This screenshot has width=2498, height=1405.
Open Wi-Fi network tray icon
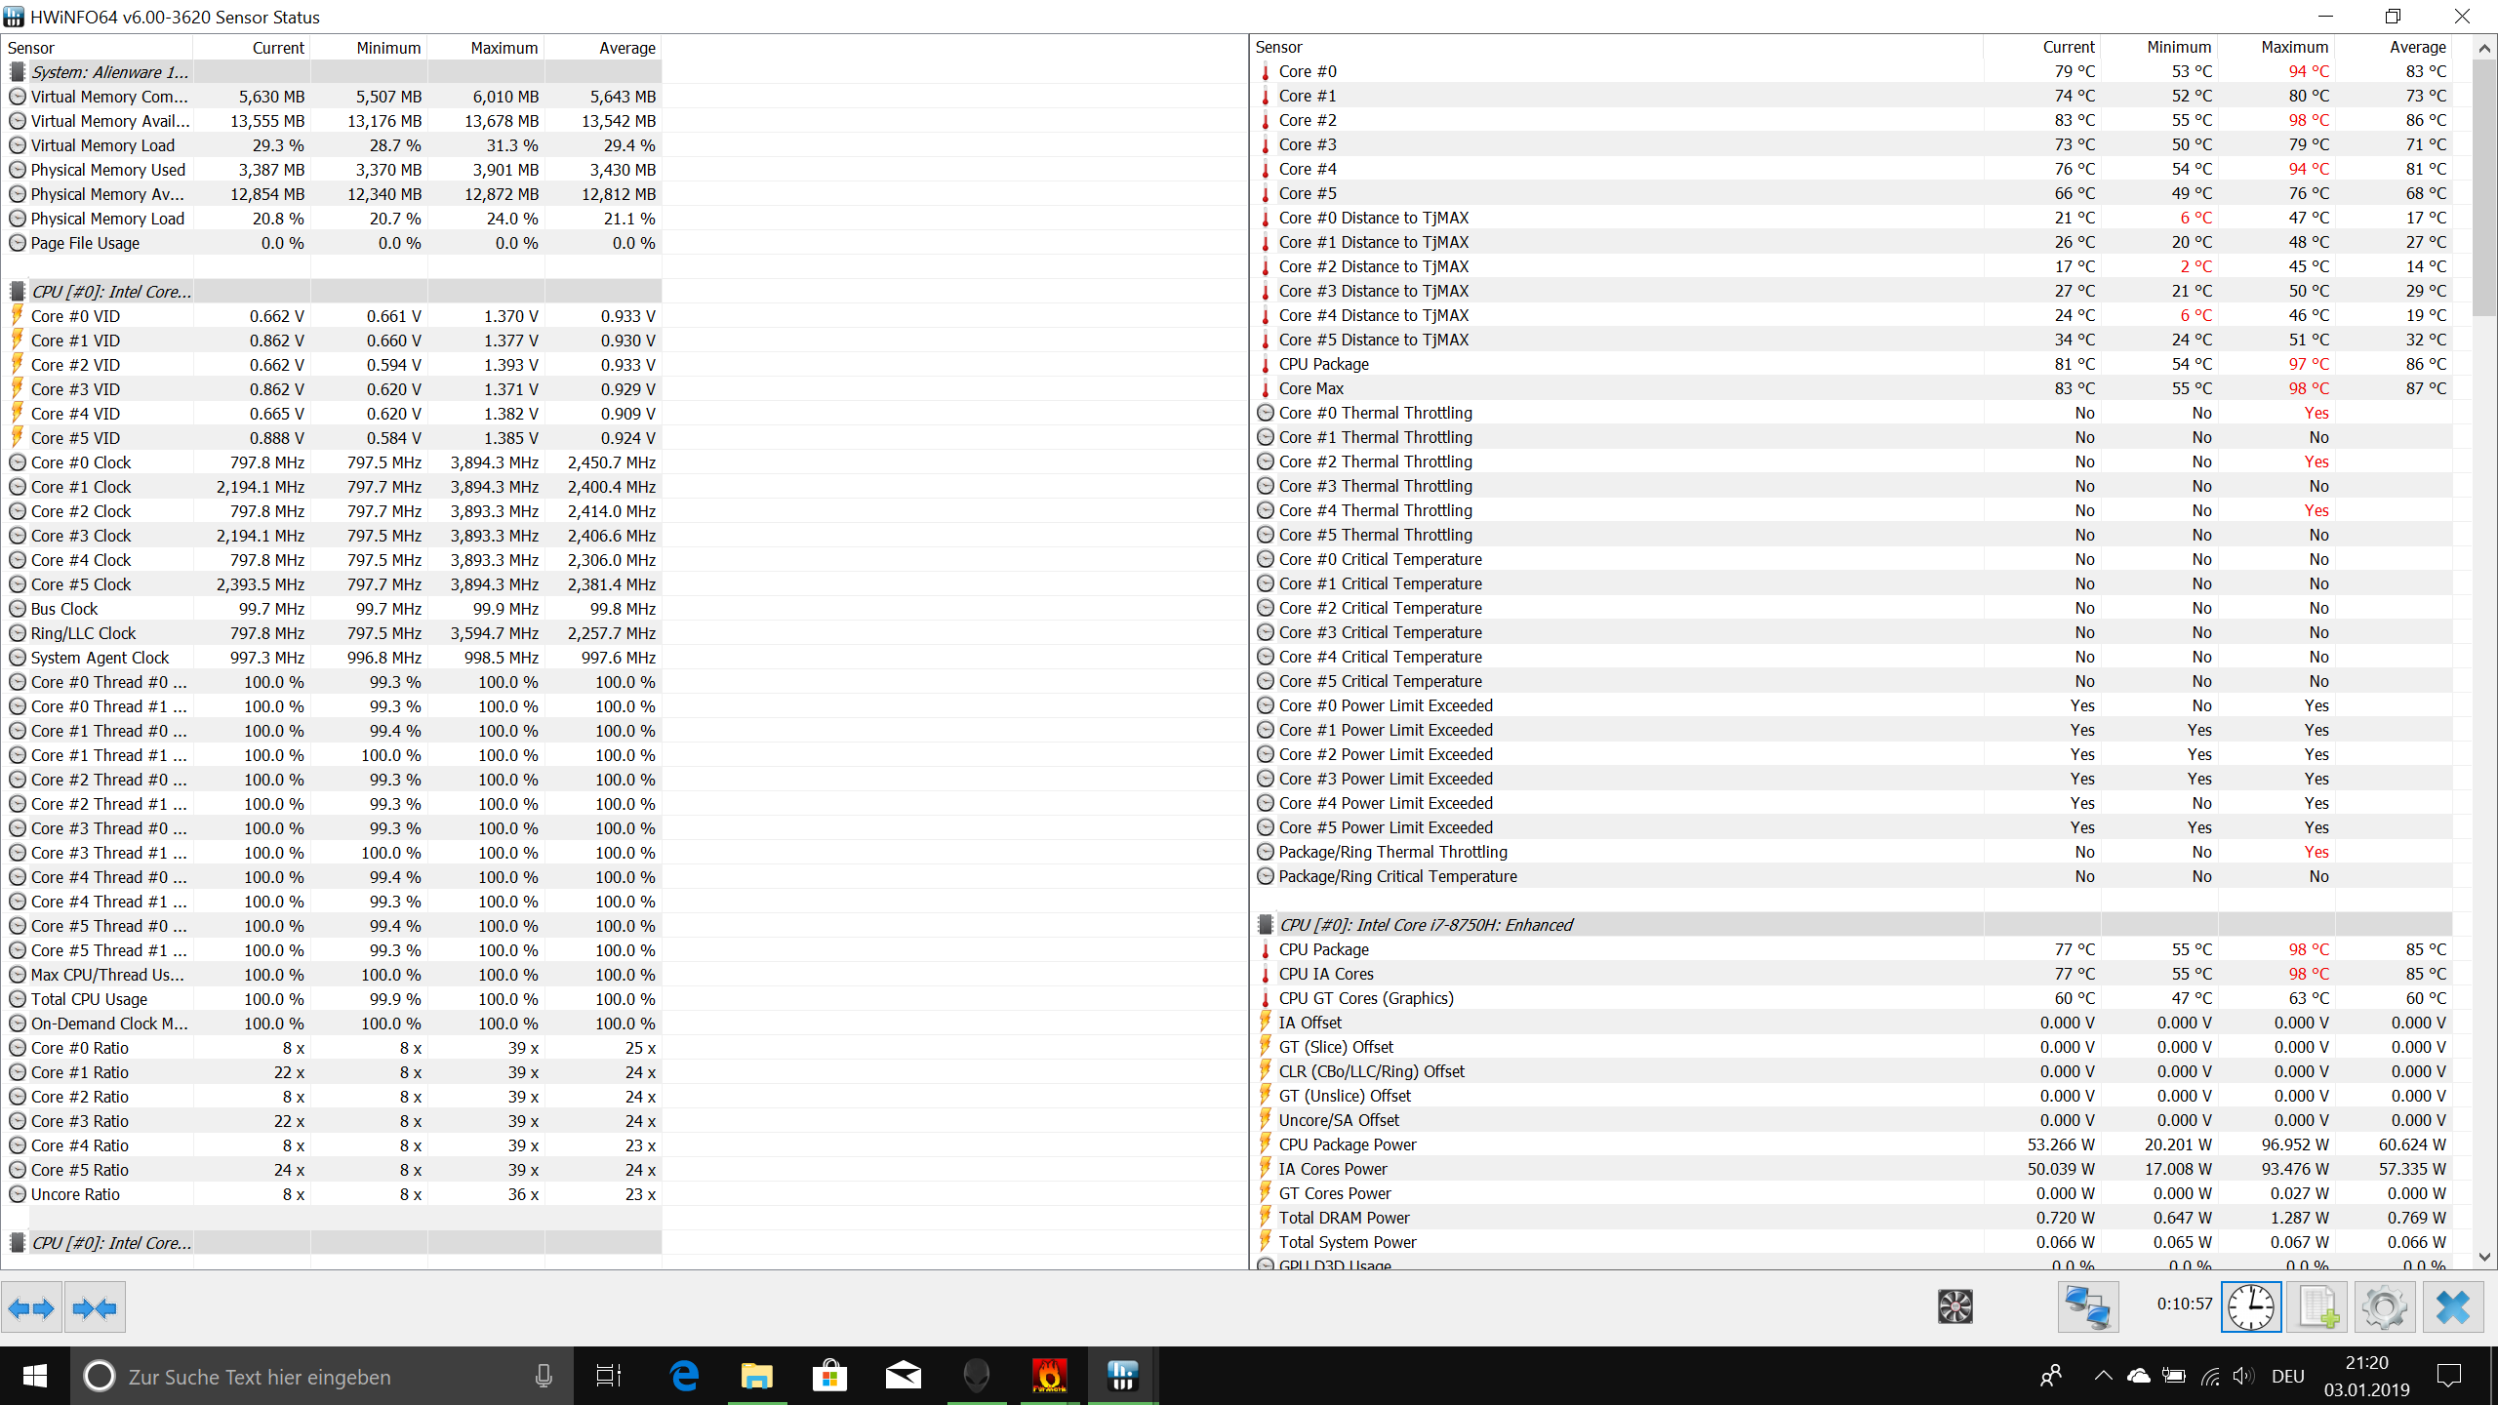(2210, 1376)
